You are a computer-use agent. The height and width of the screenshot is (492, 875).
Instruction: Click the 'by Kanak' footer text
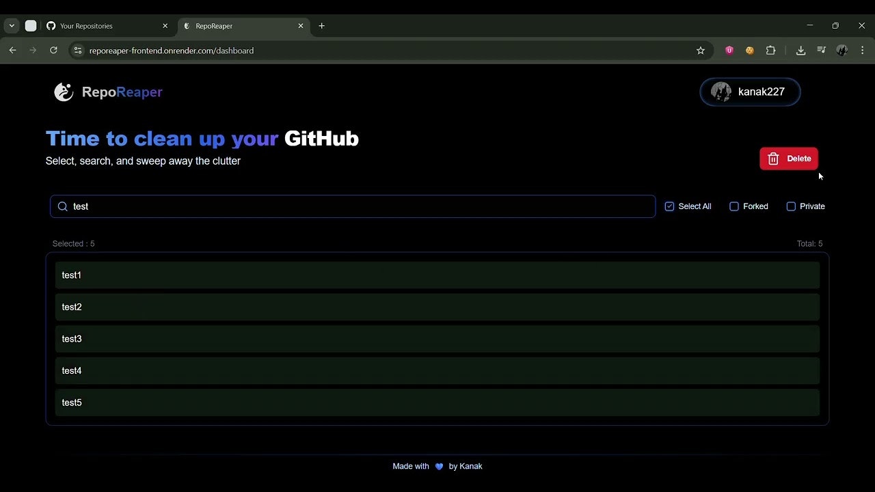pyautogui.click(x=466, y=466)
